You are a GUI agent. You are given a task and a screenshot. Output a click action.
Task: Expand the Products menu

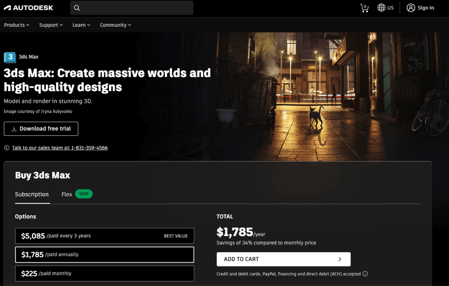(x=17, y=25)
